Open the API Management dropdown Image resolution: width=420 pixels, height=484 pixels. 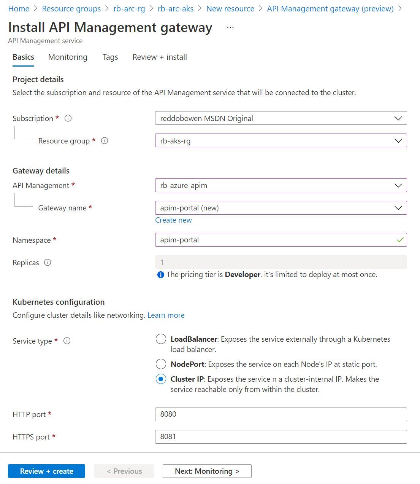click(398, 185)
